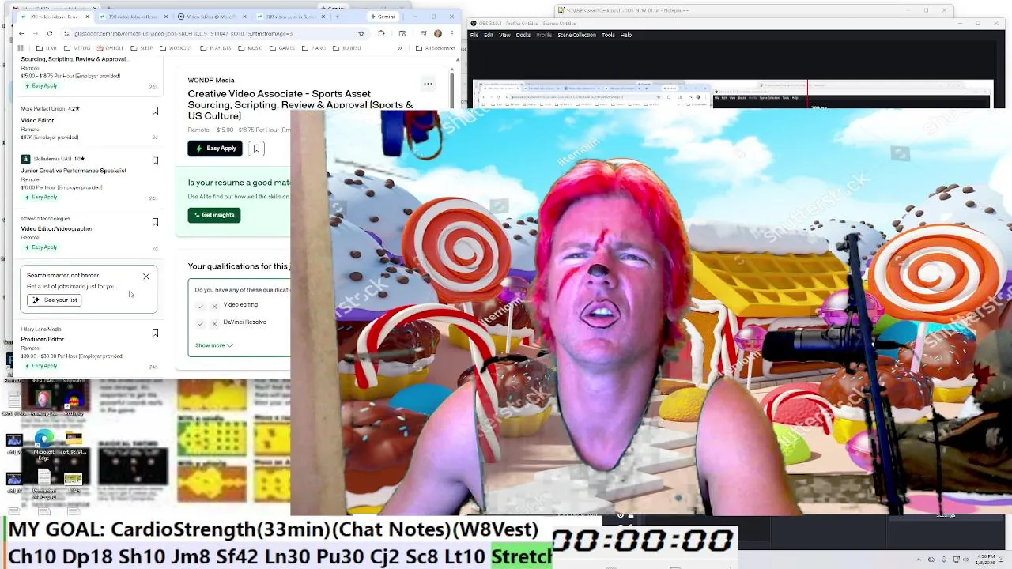The width and height of the screenshot is (1012, 569).
Task: Open the OMEGLE bookmark
Action: tap(110, 48)
